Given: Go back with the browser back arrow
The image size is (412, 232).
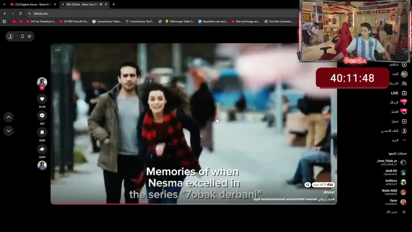Looking at the screenshot, I should [x=5, y=14].
